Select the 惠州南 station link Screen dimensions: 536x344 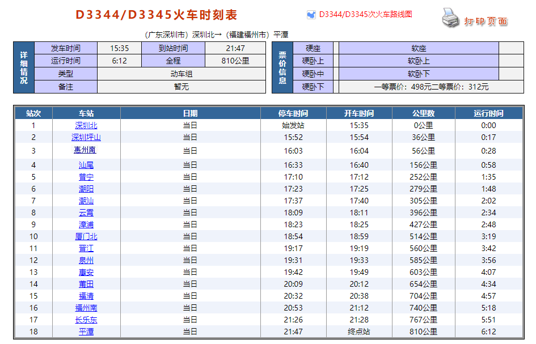click(85, 150)
